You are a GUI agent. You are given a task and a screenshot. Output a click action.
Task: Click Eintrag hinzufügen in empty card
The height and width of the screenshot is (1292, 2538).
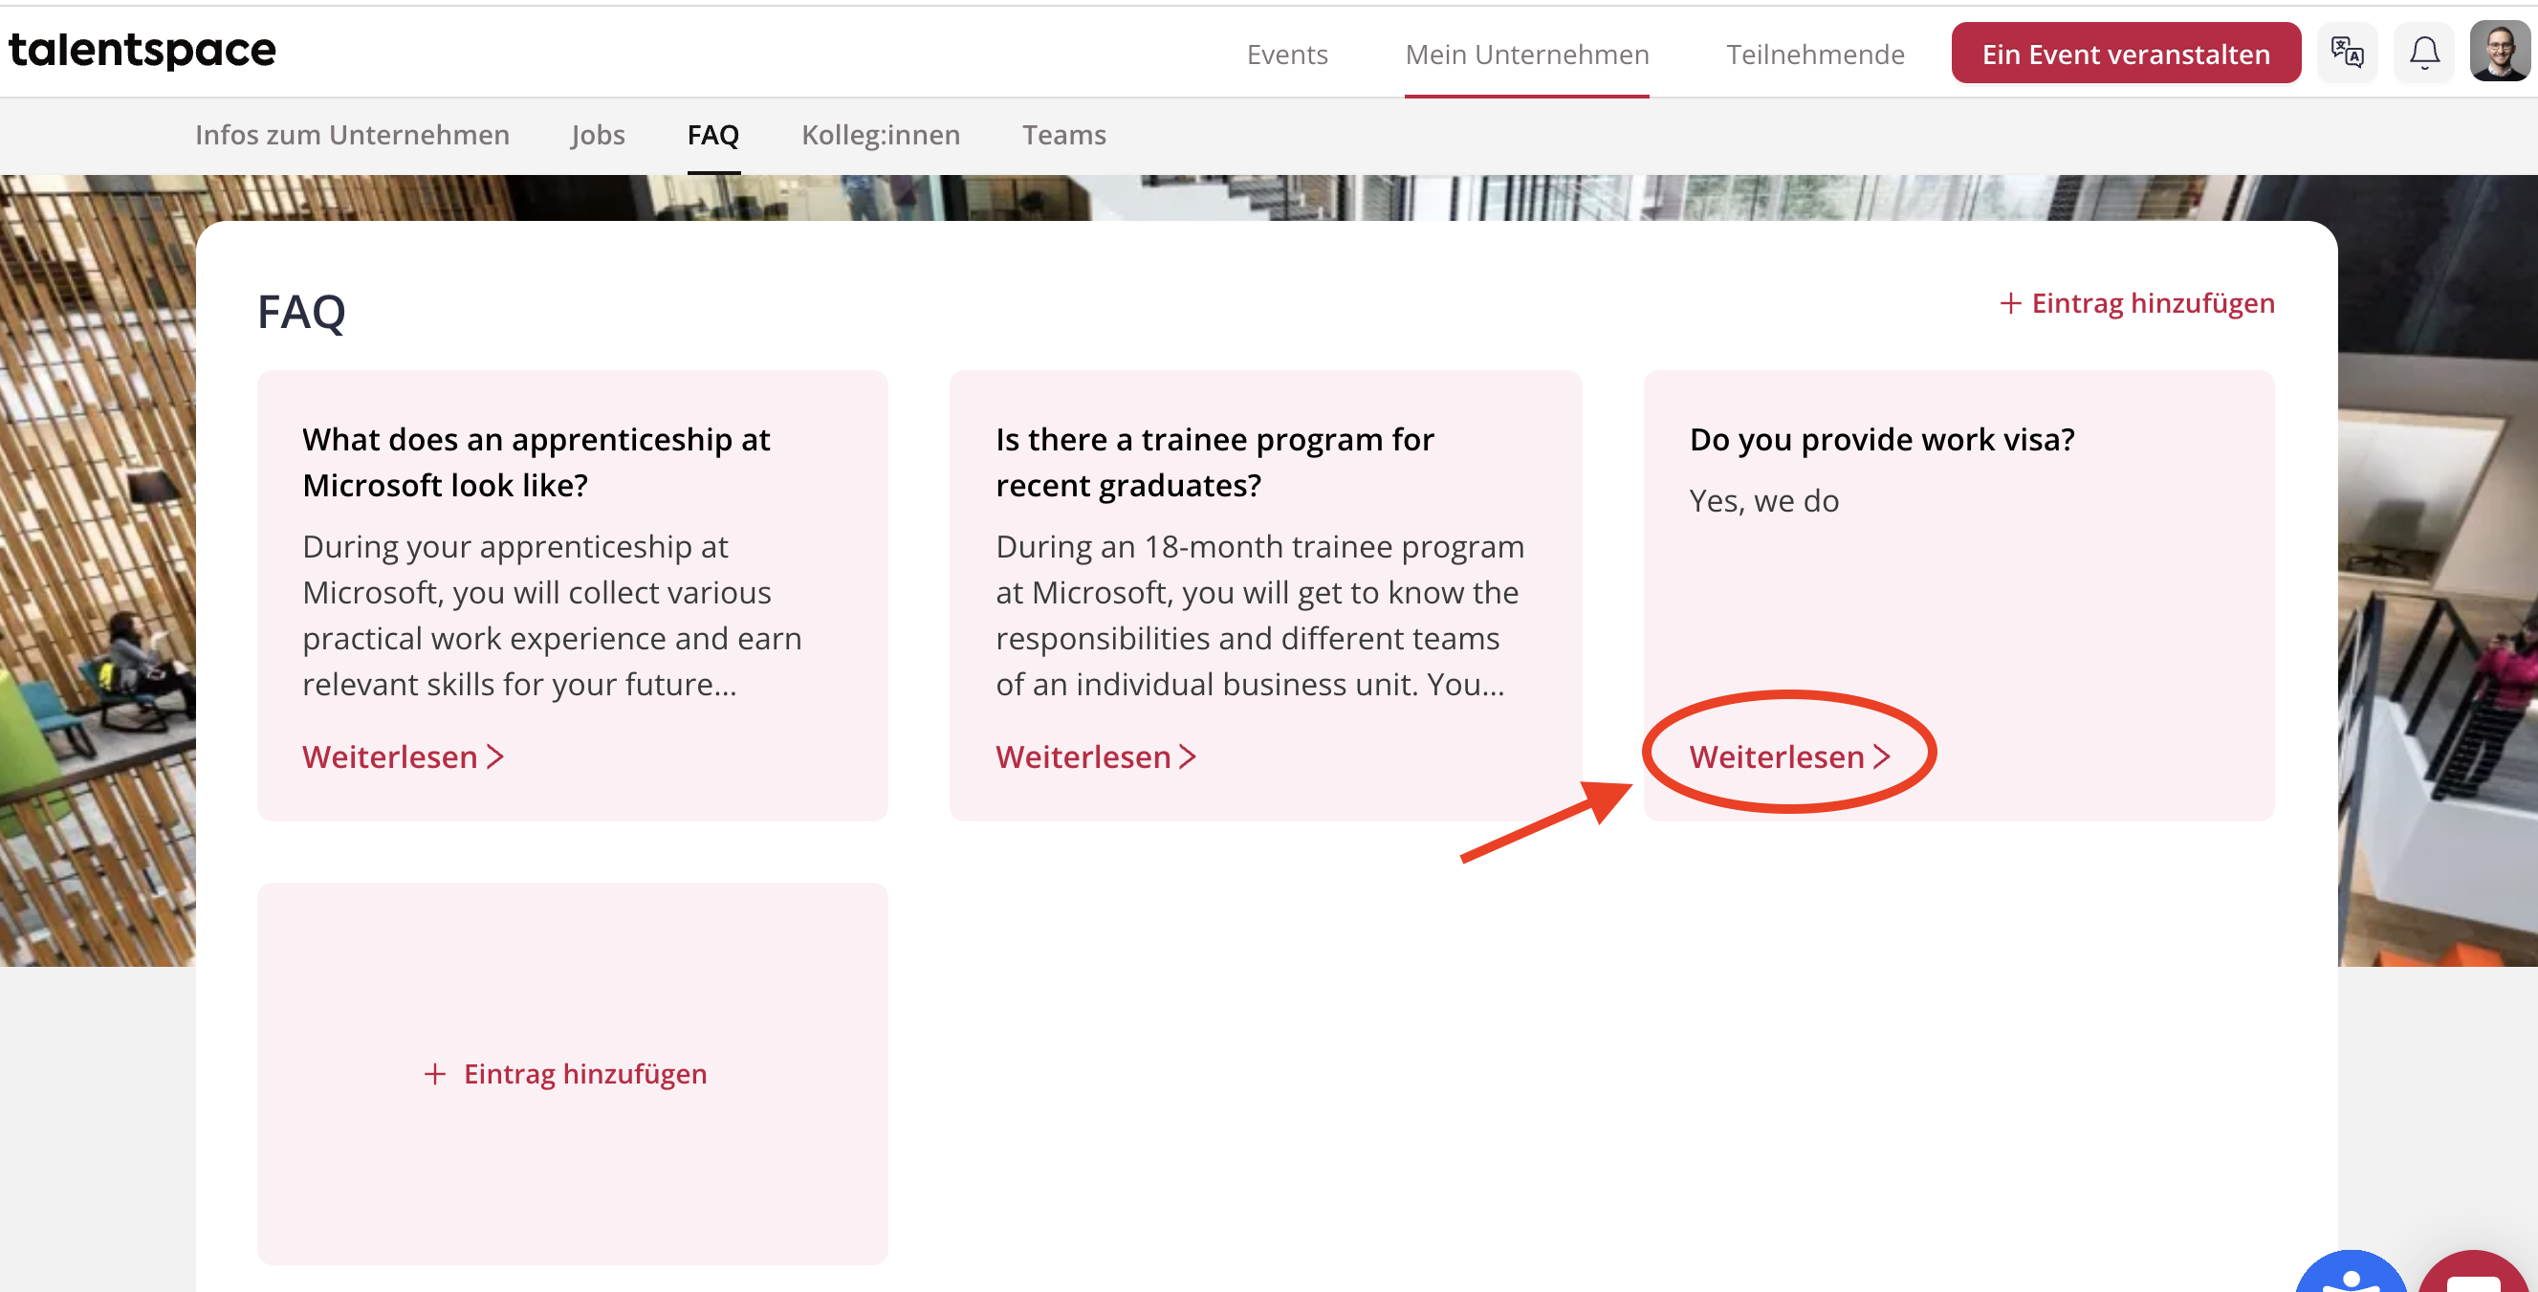point(564,1073)
